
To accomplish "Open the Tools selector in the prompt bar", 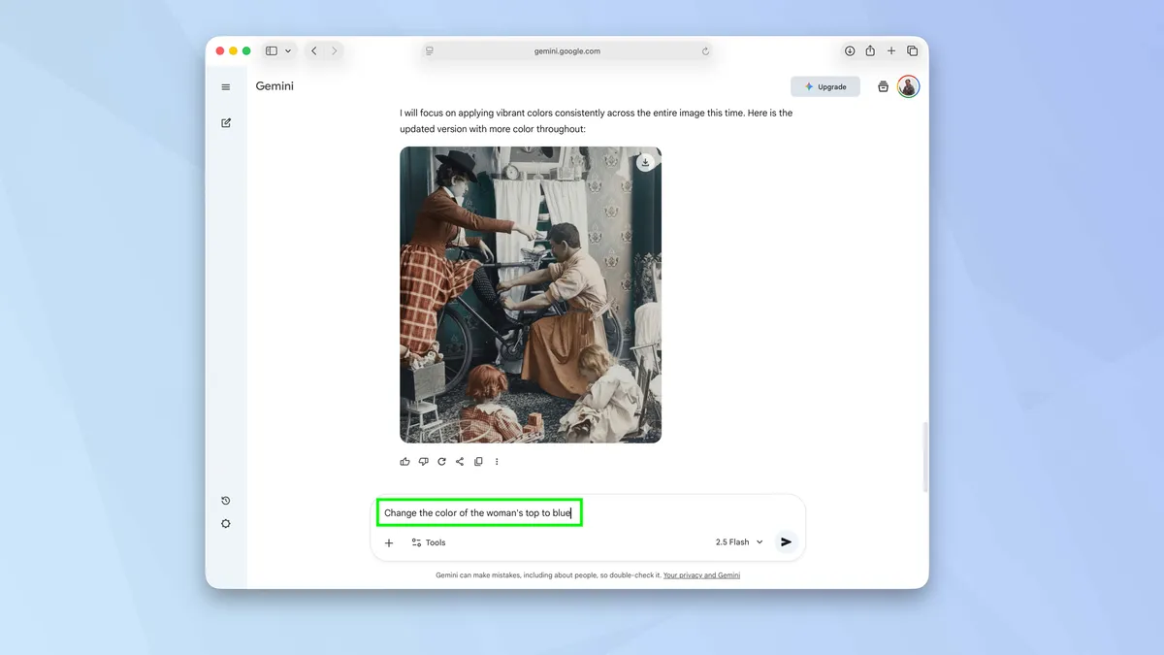I will 428,542.
